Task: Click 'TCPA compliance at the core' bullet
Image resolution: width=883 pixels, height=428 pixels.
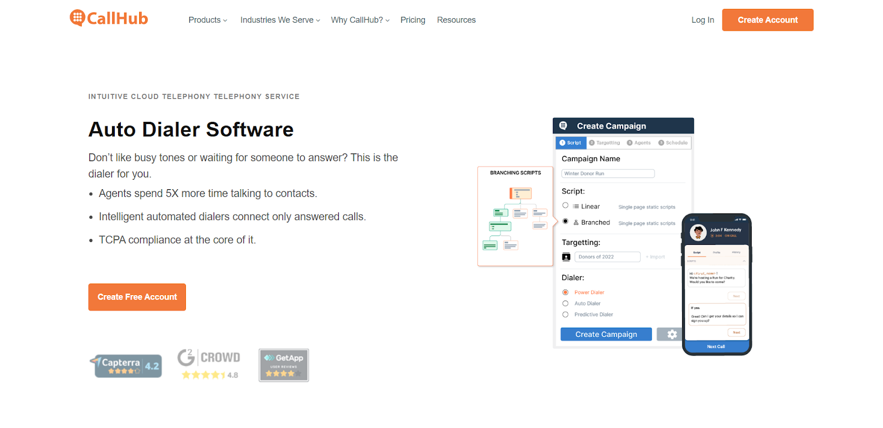Action: [177, 240]
